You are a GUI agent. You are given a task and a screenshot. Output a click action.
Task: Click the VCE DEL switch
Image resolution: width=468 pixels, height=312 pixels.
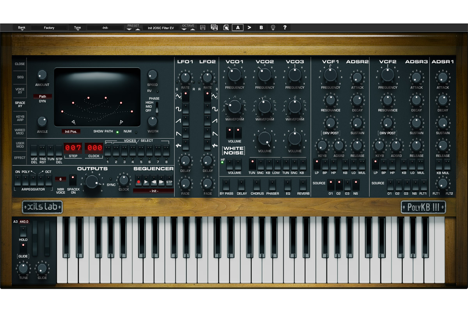point(34,150)
